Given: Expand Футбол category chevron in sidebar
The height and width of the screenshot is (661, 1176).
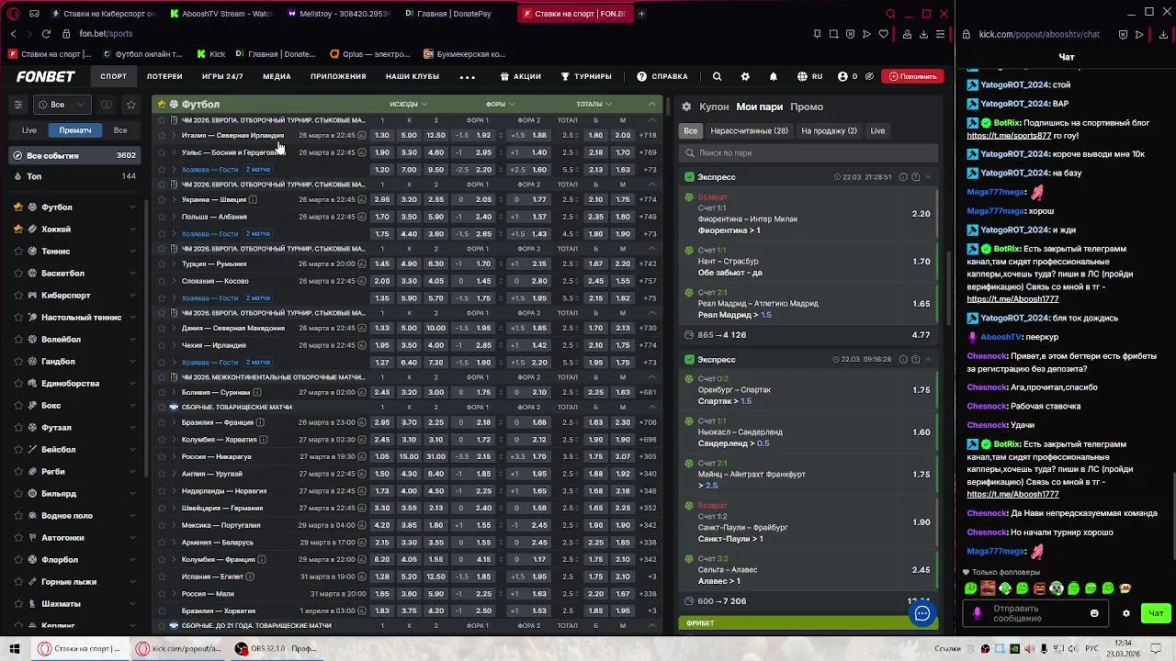Looking at the screenshot, I should pos(132,207).
